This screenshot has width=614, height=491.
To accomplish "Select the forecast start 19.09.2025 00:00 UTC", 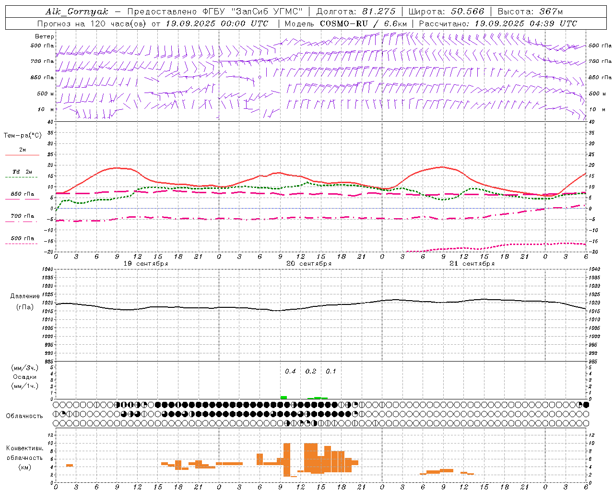I will coord(217,23).
